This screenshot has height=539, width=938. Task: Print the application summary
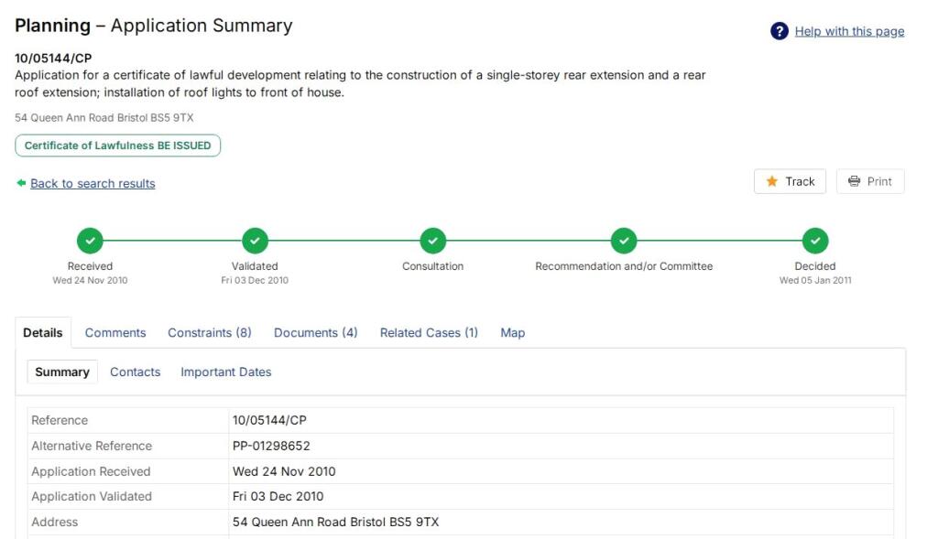tap(870, 181)
